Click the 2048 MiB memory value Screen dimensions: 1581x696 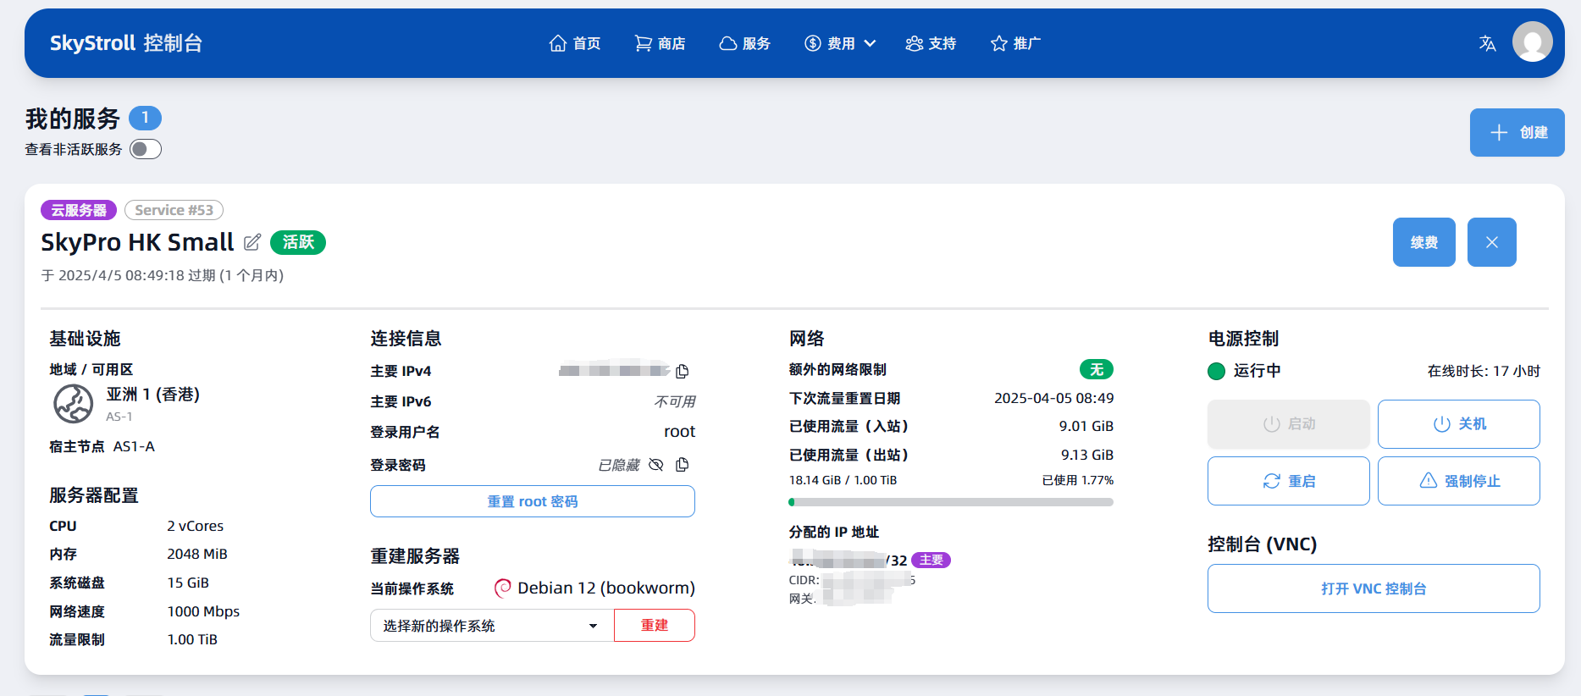(x=197, y=554)
